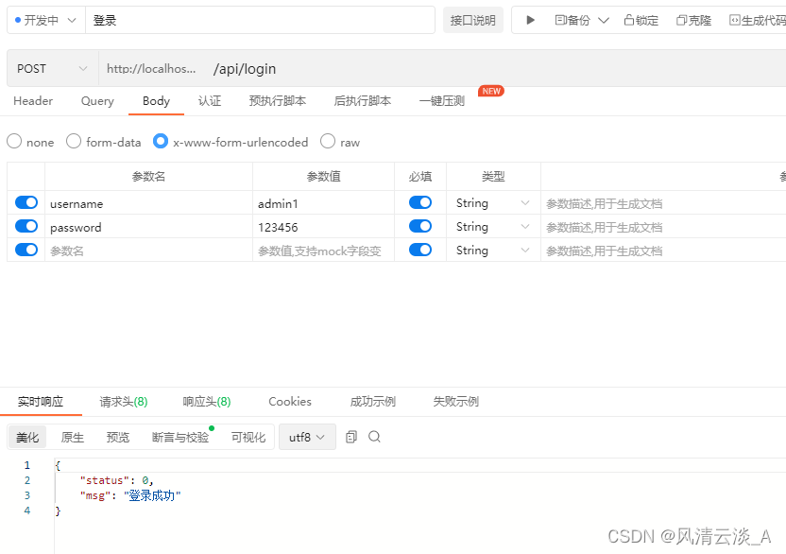Toggle the username required (必填) switch
This screenshot has height=554, width=786.
point(420,202)
